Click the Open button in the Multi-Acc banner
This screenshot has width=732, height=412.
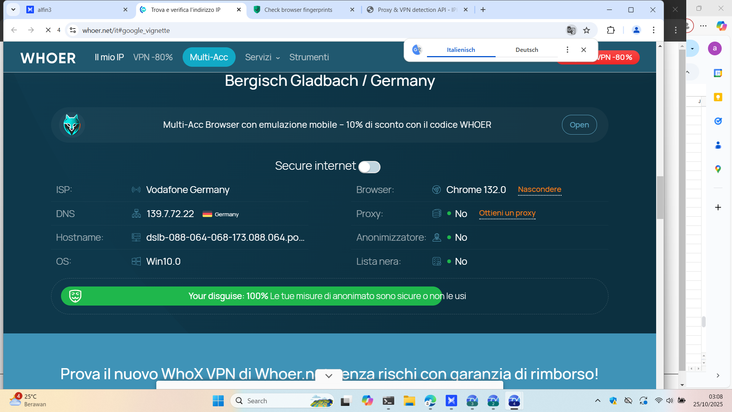click(x=579, y=125)
